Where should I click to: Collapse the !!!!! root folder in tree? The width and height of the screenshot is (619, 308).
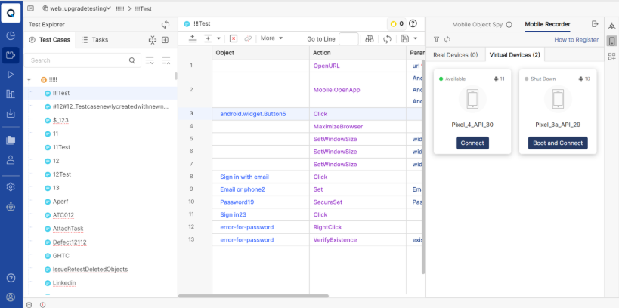pos(29,79)
